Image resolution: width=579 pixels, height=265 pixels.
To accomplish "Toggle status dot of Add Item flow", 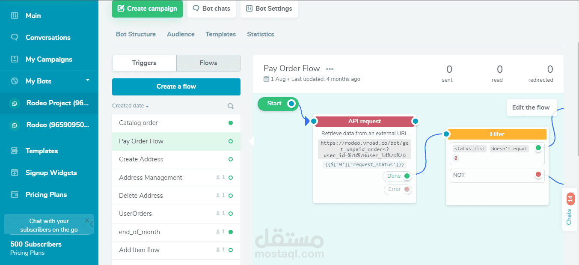I will 231,250.
